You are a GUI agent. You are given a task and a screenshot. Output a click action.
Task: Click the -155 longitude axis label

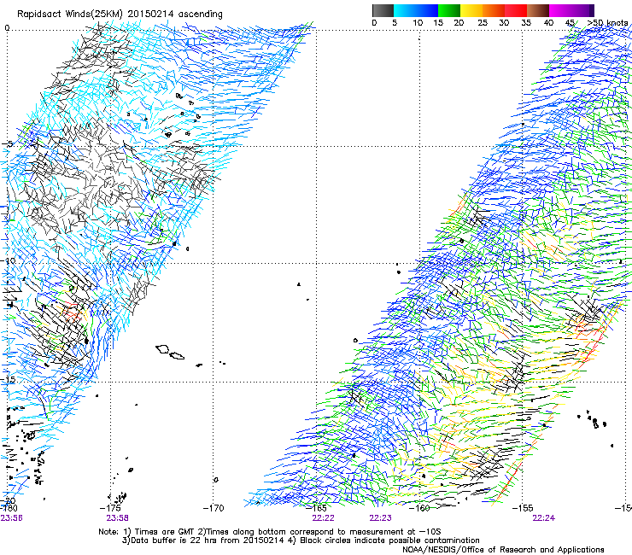pos(523,508)
